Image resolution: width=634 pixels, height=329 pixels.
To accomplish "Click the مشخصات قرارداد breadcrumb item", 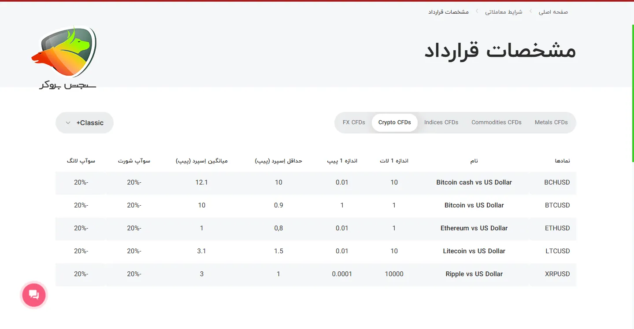I will [x=448, y=12].
